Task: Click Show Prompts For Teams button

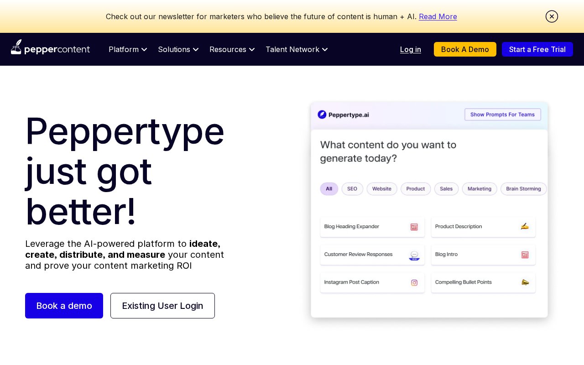Action: click(x=503, y=115)
